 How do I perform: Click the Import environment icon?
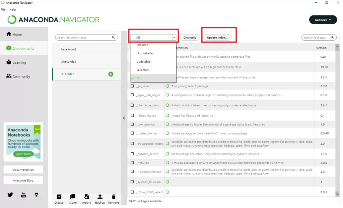[x=86, y=197]
